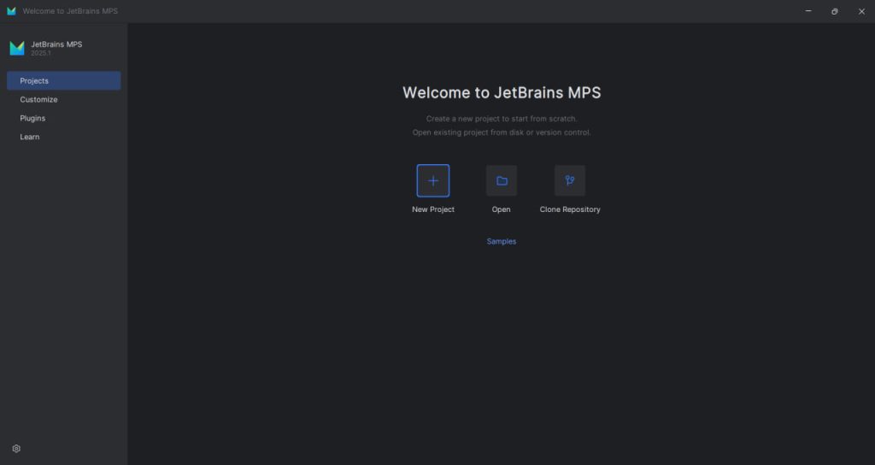The height and width of the screenshot is (465, 875).
Task: Go to the Learn tab
Action: coord(63,137)
